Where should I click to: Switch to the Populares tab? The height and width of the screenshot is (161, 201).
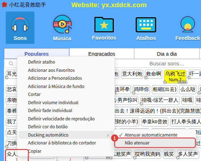click(37, 54)
